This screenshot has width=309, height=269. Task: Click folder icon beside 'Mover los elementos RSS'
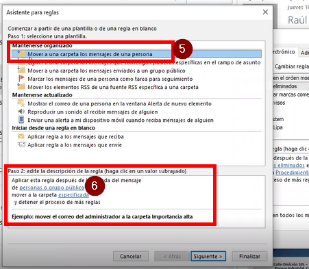click(x=21, y=86)
